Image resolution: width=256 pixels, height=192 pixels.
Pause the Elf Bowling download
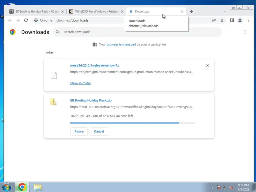coord(79,131)
